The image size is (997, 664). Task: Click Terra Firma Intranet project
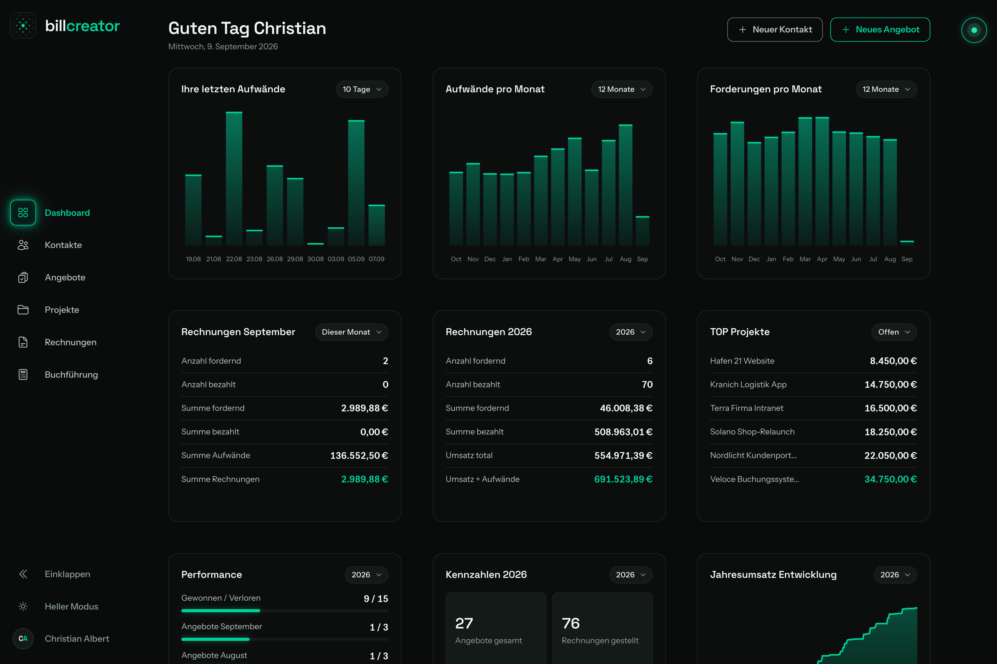813,408
